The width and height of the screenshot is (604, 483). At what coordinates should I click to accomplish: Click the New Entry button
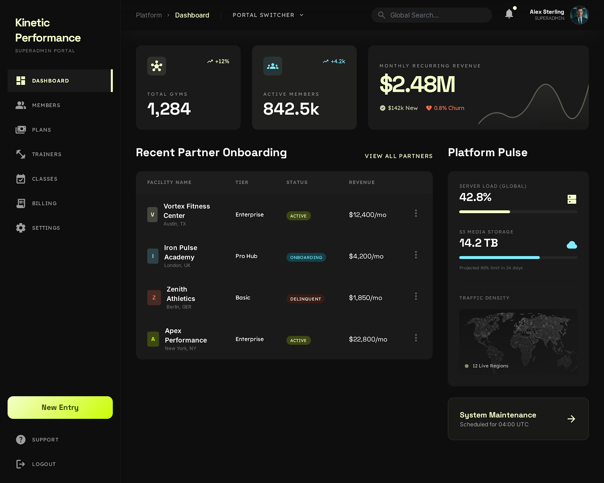60,407
